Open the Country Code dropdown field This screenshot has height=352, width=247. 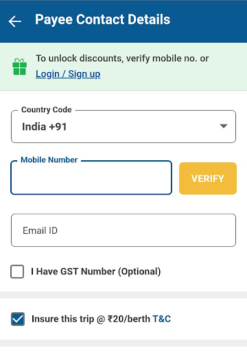[123, 126]
